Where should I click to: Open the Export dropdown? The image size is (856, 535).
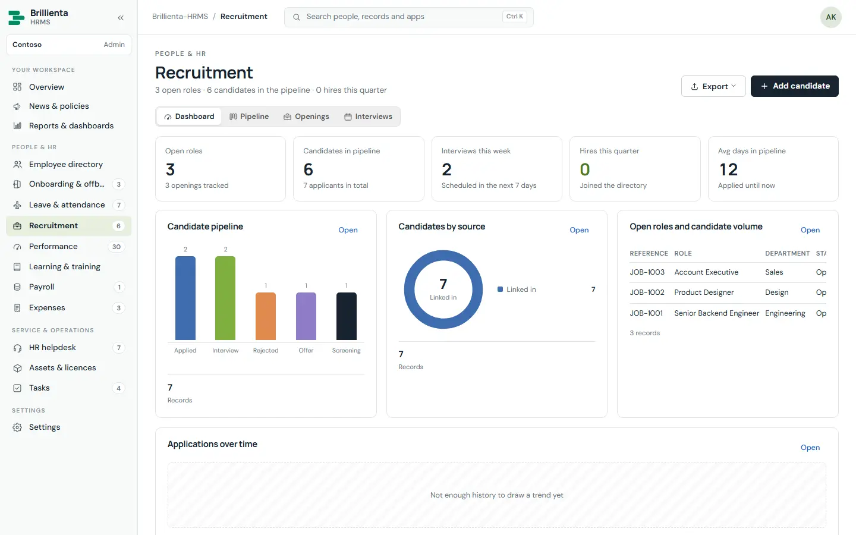tap(713, 86)
